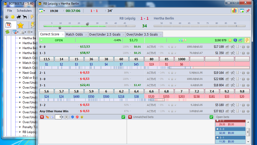Toggle radio dot on 3-1 open bet
Viewport: 257px width, 145px height.
tap(218, 138)
